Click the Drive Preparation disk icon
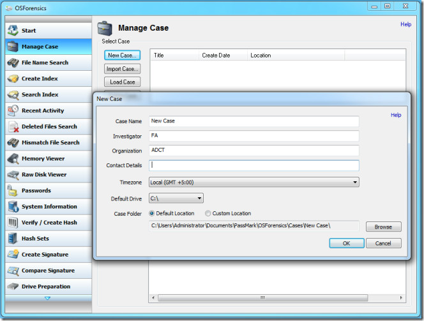The image size is (424, 321). click(13, 286)
